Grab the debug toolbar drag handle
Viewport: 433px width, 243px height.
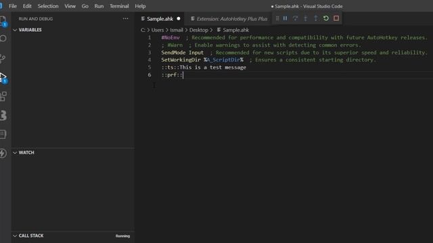(277, 18)
